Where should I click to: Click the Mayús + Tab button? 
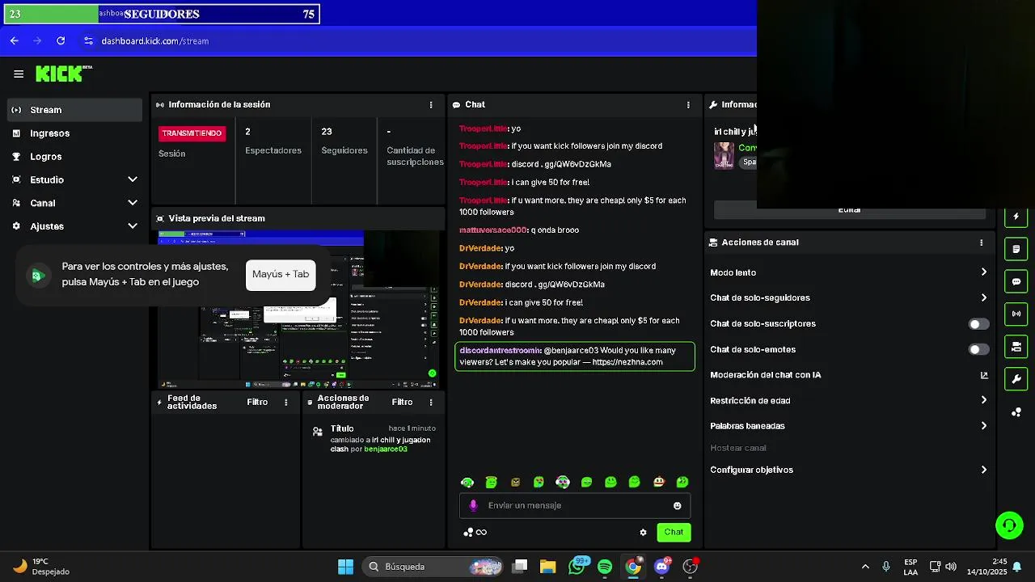point(281,274)
